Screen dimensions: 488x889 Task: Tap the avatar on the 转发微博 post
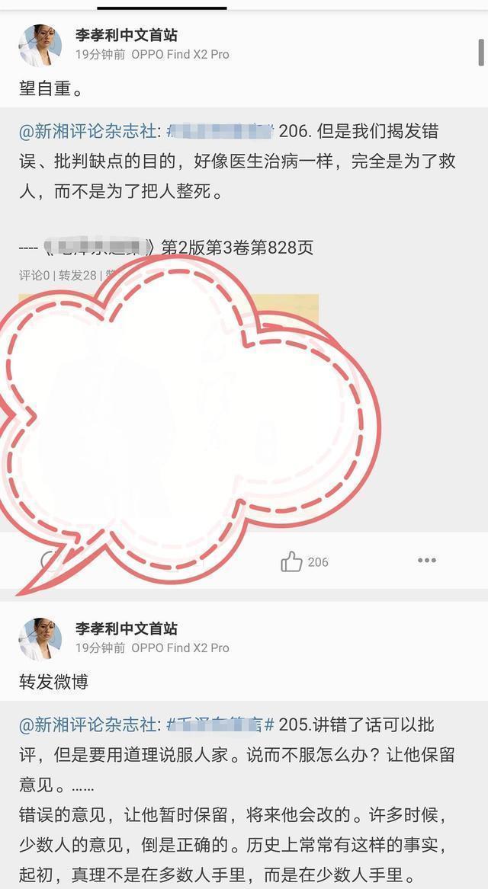coord(40,638)
